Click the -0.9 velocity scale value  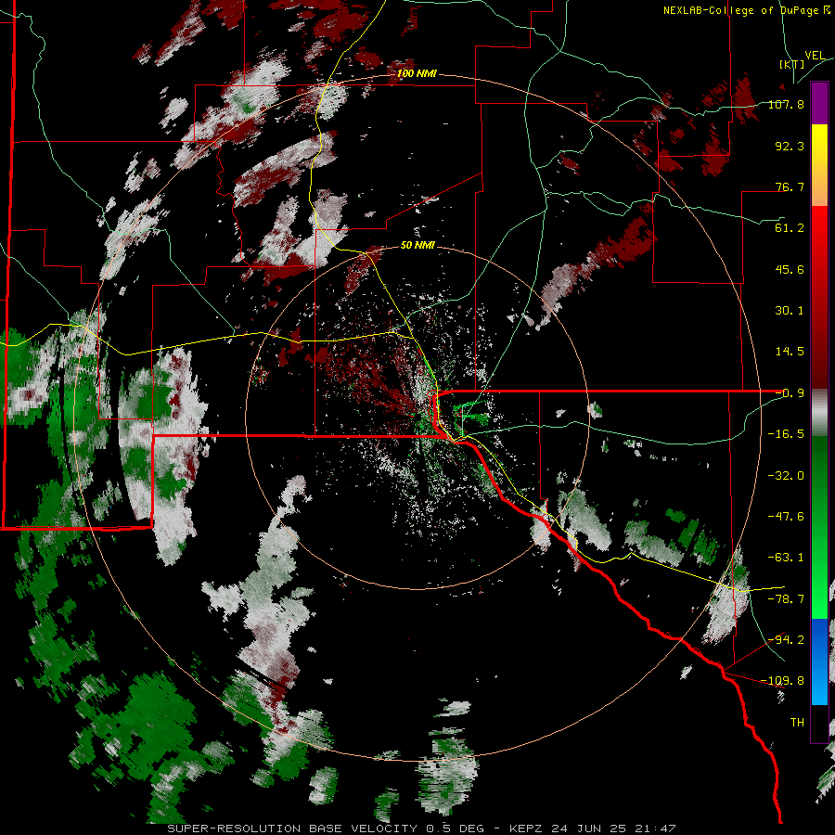coord(790,393)
